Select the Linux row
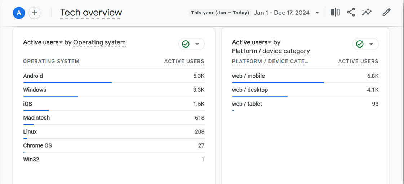 [x=114, y=132]
